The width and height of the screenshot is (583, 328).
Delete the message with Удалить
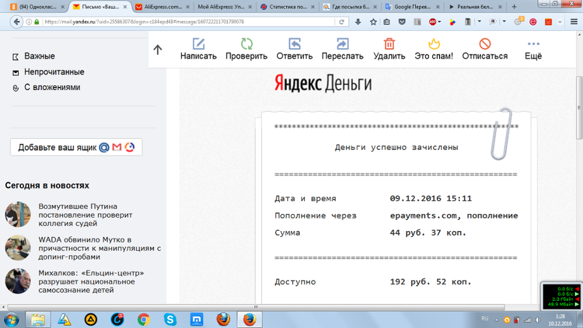[x=389, y=49]
